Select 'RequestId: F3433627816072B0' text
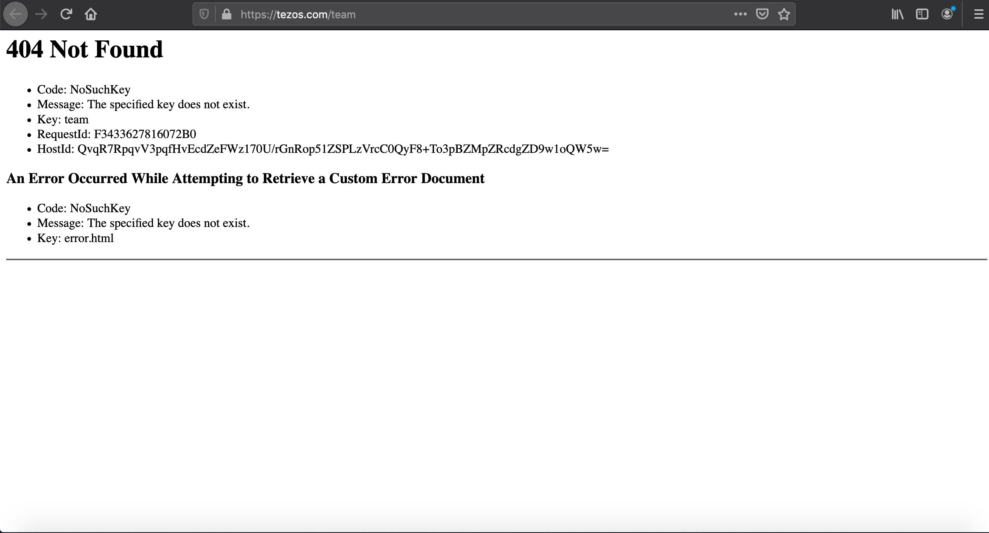The height and width of the screenshot is (533, 989). point(116,134)
